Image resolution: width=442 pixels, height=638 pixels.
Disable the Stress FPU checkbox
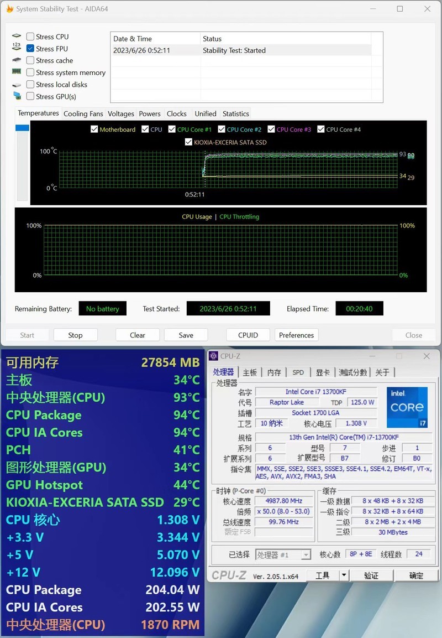pos(30,48)
